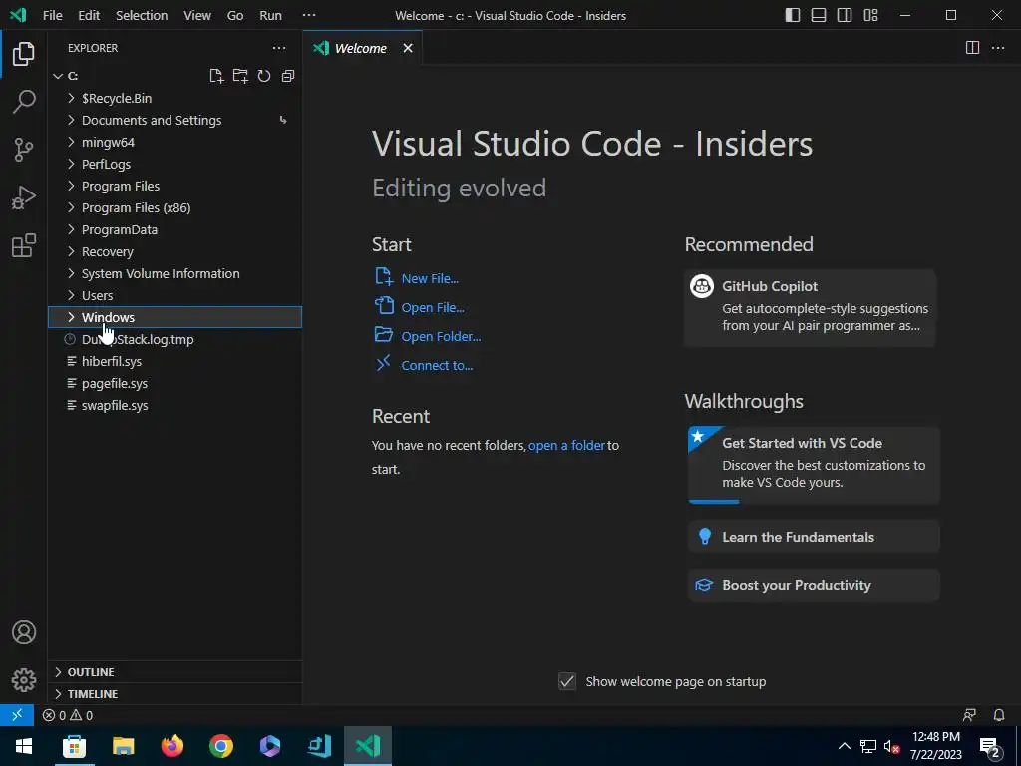
Task: Open the Search view icon
Action: [x=24, y=102]
